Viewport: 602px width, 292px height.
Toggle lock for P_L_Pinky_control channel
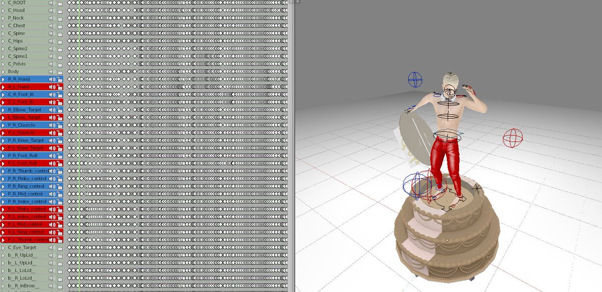pyautogui.click(x=60, y=209)
